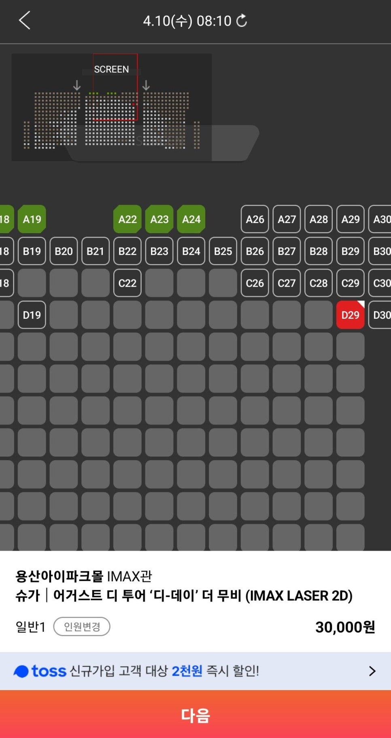Image resolution: width=391 pixels, height=738 pixels.
Task: Tap green seat A19
Action: tap(32, 219)
